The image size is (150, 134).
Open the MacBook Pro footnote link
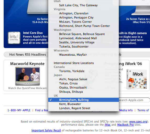[125, 125]
